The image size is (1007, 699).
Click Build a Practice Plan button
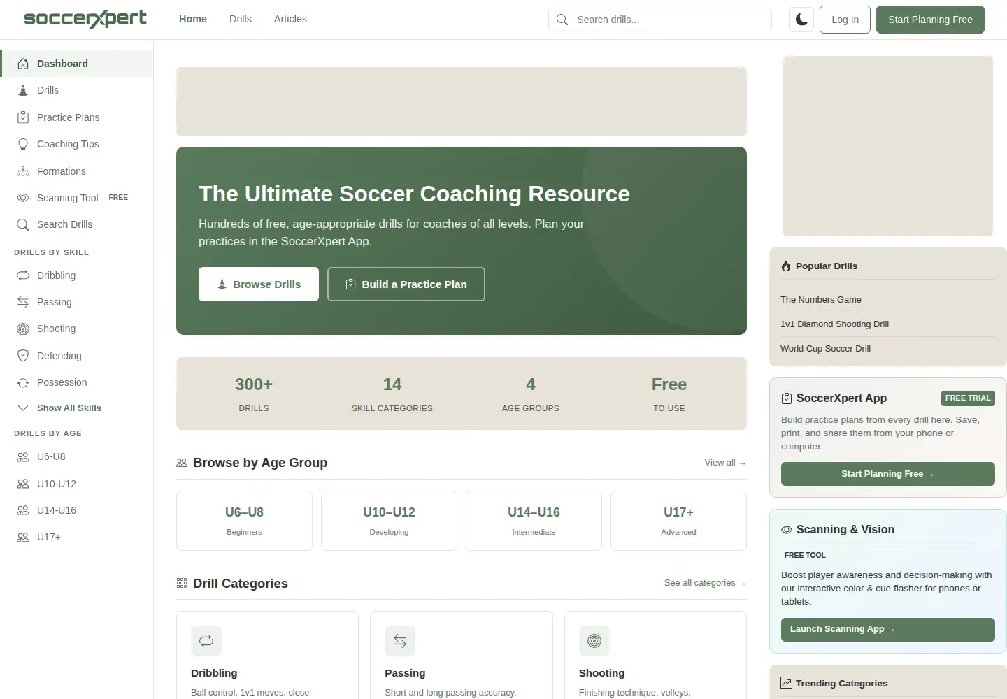406,284
